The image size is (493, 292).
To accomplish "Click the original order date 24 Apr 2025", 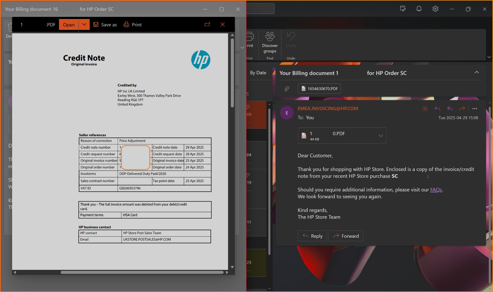I will 194,167.
